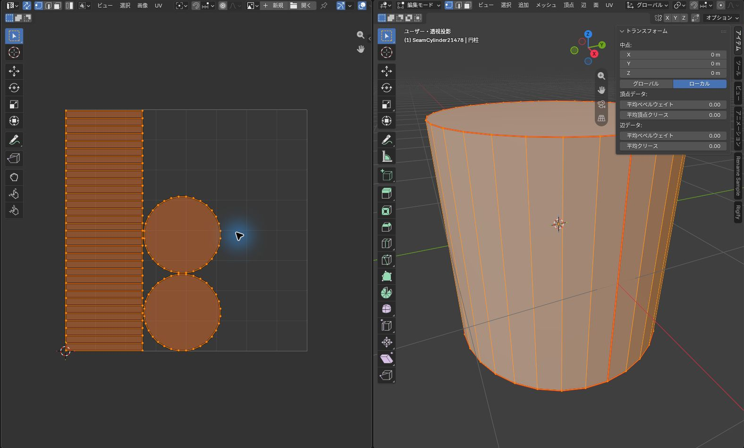This screenshot has width=744, height=448.
Task: Click the camera view icon in viewport
Action: click(x=601, y=104)
